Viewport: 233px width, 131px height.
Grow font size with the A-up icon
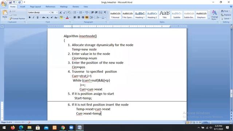pyautogui.click(x=60, y=12)
